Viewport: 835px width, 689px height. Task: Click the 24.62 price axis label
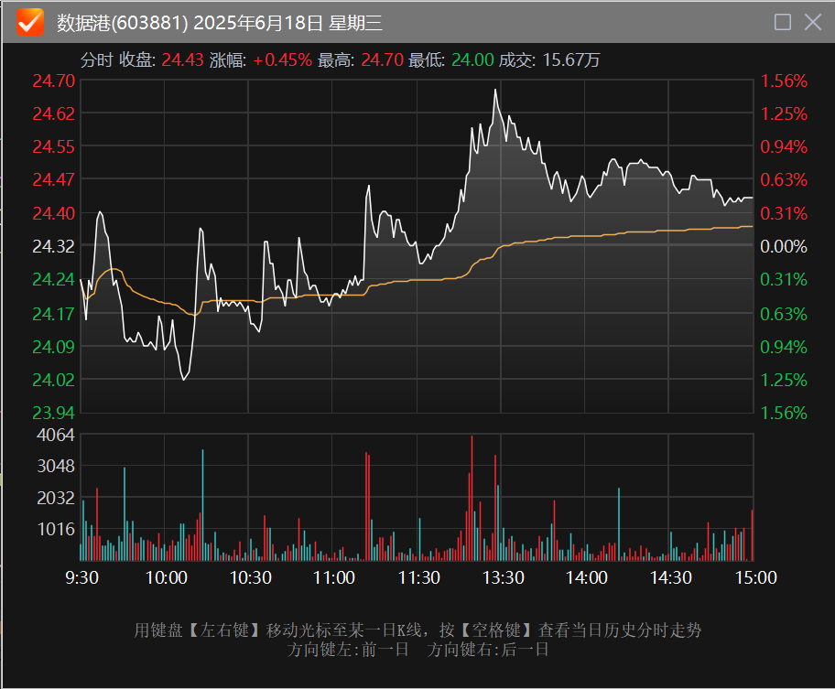point(54,113)
